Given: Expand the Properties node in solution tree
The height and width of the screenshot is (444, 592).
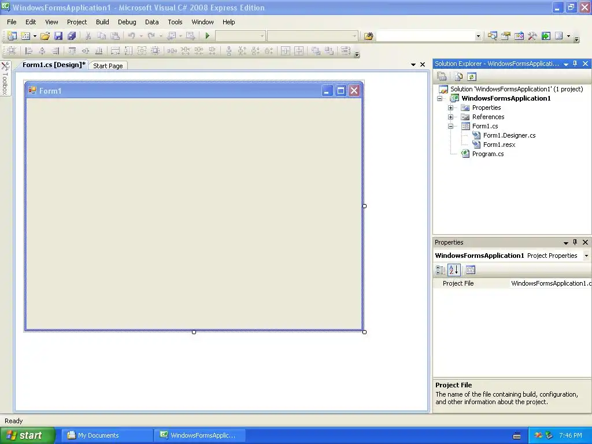Looking at the screenshot, I should (450, 108).
